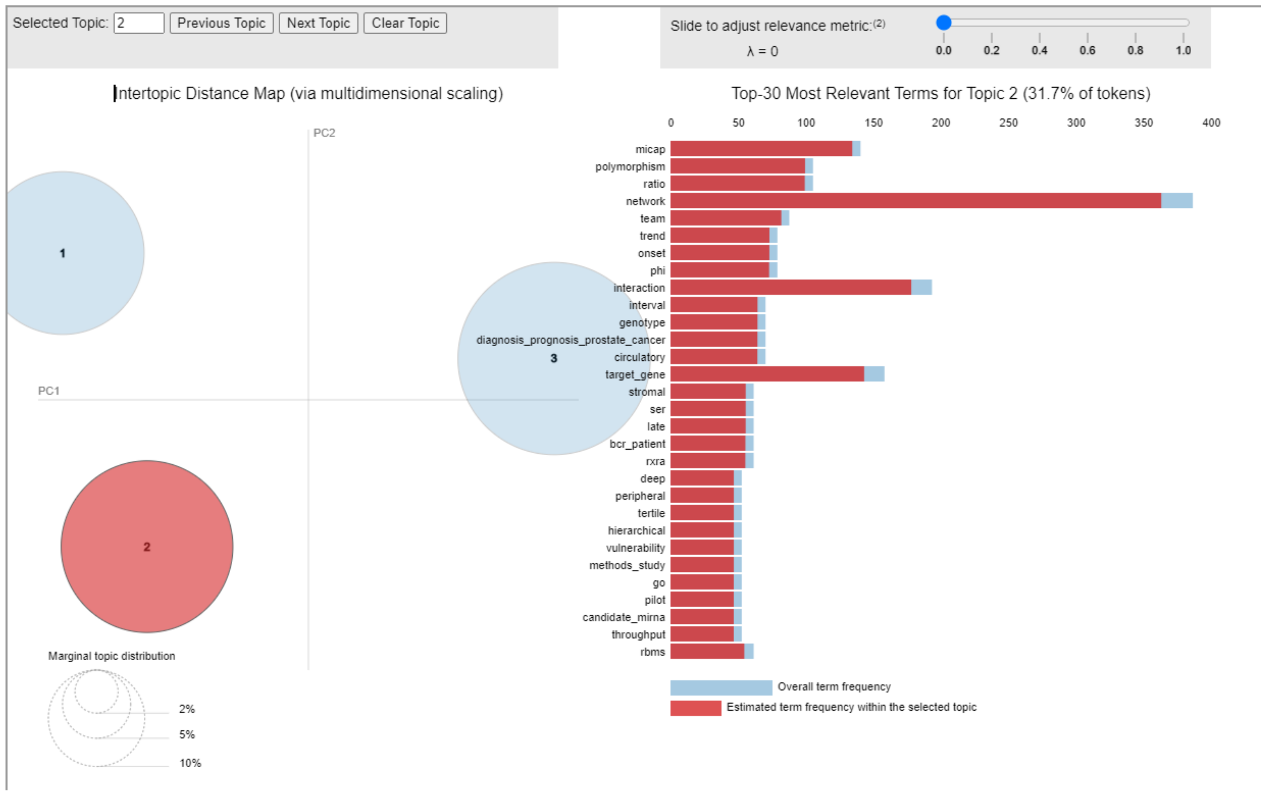Screen dimensions: 1266x797
Task: Click the blue Overall term frequency swatch
Action: coord(721,687)
